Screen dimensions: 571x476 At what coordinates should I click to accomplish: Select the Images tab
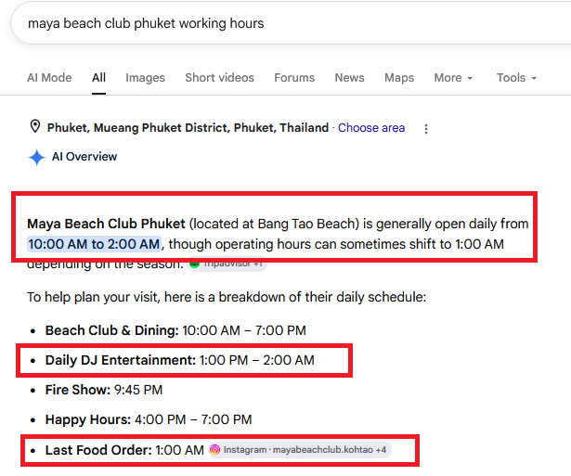(x=145, y=78)
